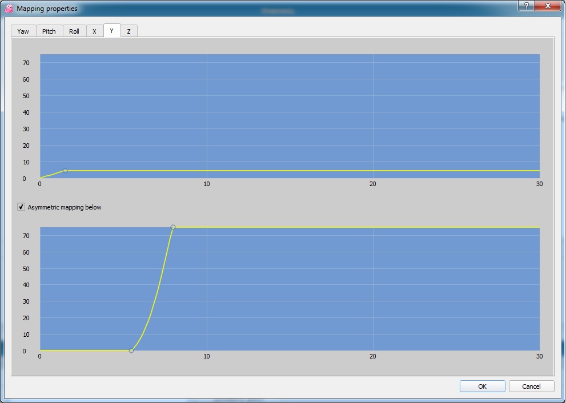Click the Asymmetric mapping below label text
The height and width of the screenshot is (403, 566).
click(65, 207)
